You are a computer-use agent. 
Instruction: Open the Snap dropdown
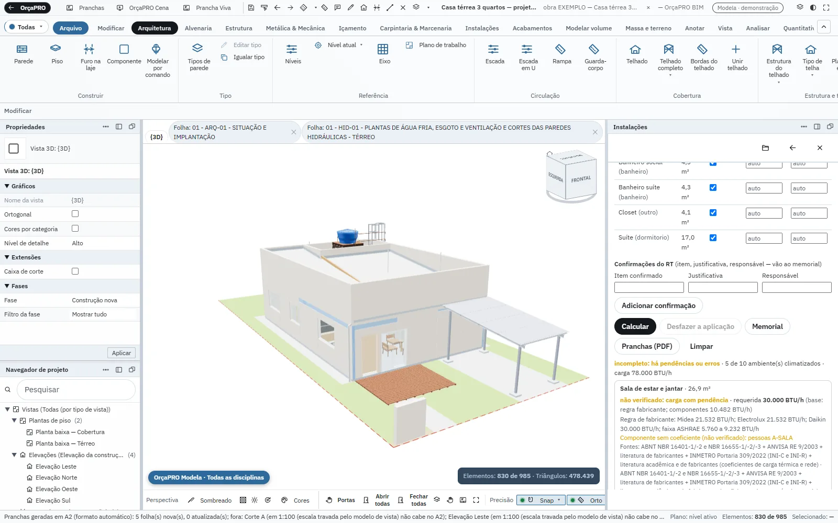(x=541, y=501)
